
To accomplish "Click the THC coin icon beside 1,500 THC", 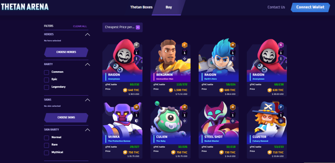I will (171, 90).
